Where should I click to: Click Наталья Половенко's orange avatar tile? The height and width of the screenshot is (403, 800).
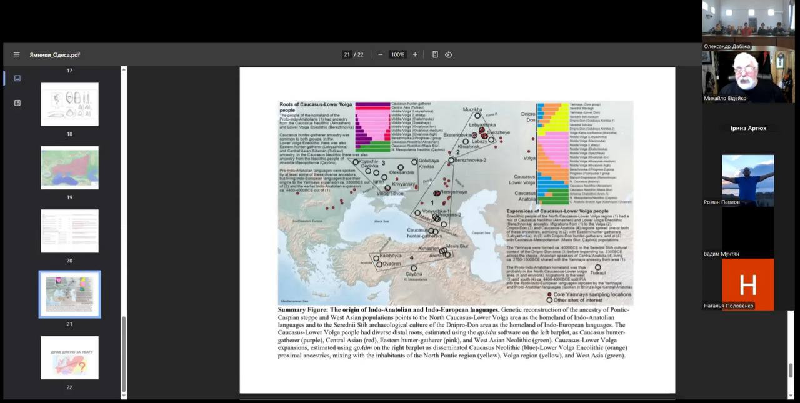pyautogui.click(x=747, y=284)
